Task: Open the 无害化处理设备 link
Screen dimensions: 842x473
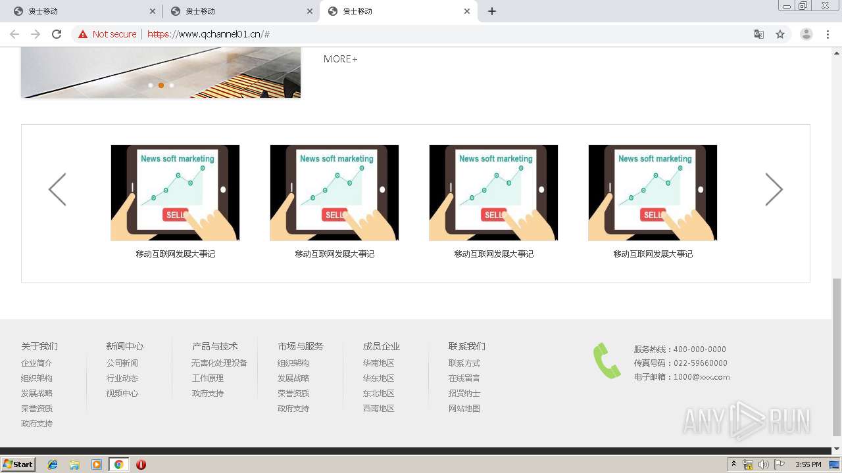Action: pos(220,363)
